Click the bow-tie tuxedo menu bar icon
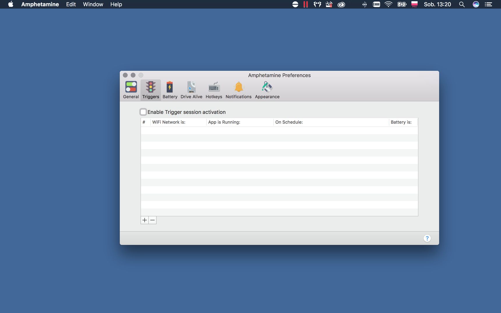Image resolution: width=501 pixels, height=313 pixels. click(317, 4)
